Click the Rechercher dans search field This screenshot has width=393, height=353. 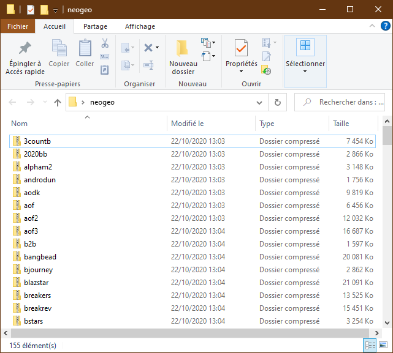click(x=340, y=102)
